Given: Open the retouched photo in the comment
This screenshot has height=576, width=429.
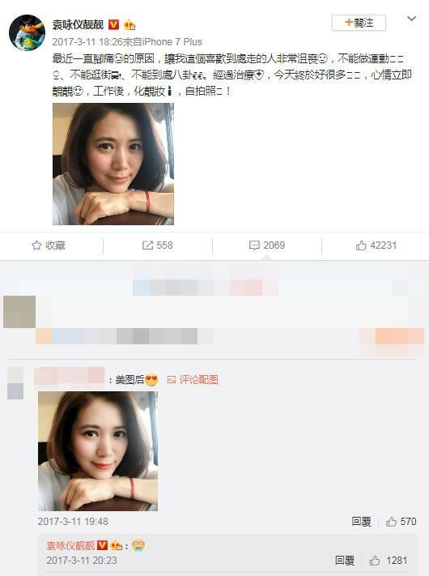Looking at the screenshot, I should 98,451.
